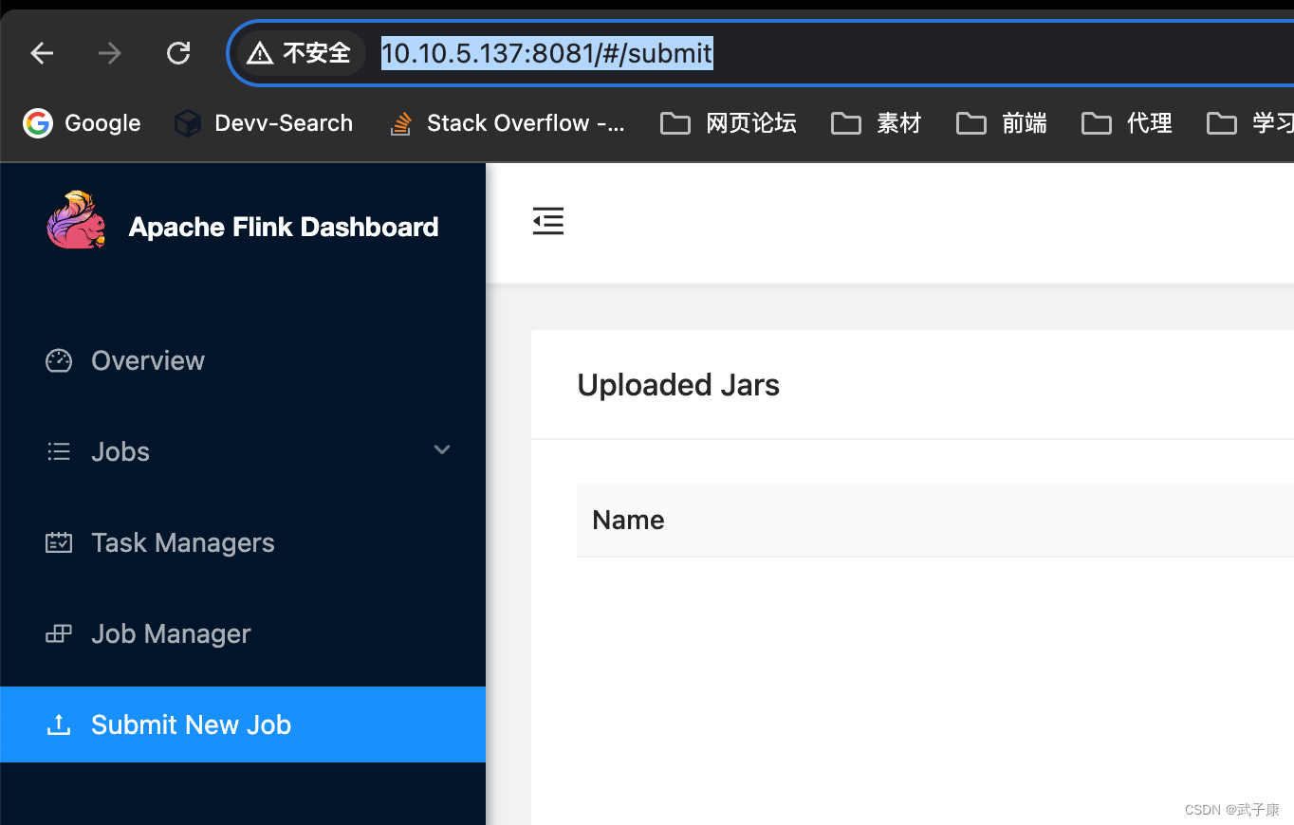This screenshot has height=825, width=1294.
Task: Open the 代理 bookmarks folder
Action: (1127, 122)
